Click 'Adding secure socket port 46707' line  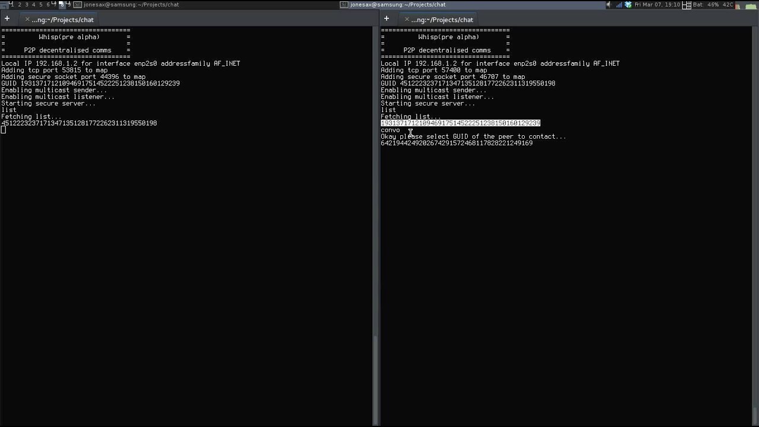click(453, 77)
